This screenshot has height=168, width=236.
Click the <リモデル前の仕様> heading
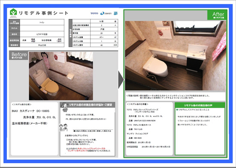pyautogui.click(x=21, y=104)
